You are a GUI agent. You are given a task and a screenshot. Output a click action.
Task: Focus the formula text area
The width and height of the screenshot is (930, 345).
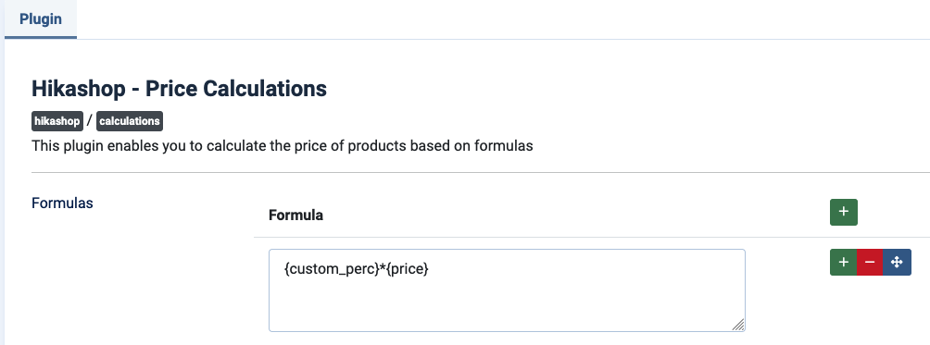pos(507,290)
